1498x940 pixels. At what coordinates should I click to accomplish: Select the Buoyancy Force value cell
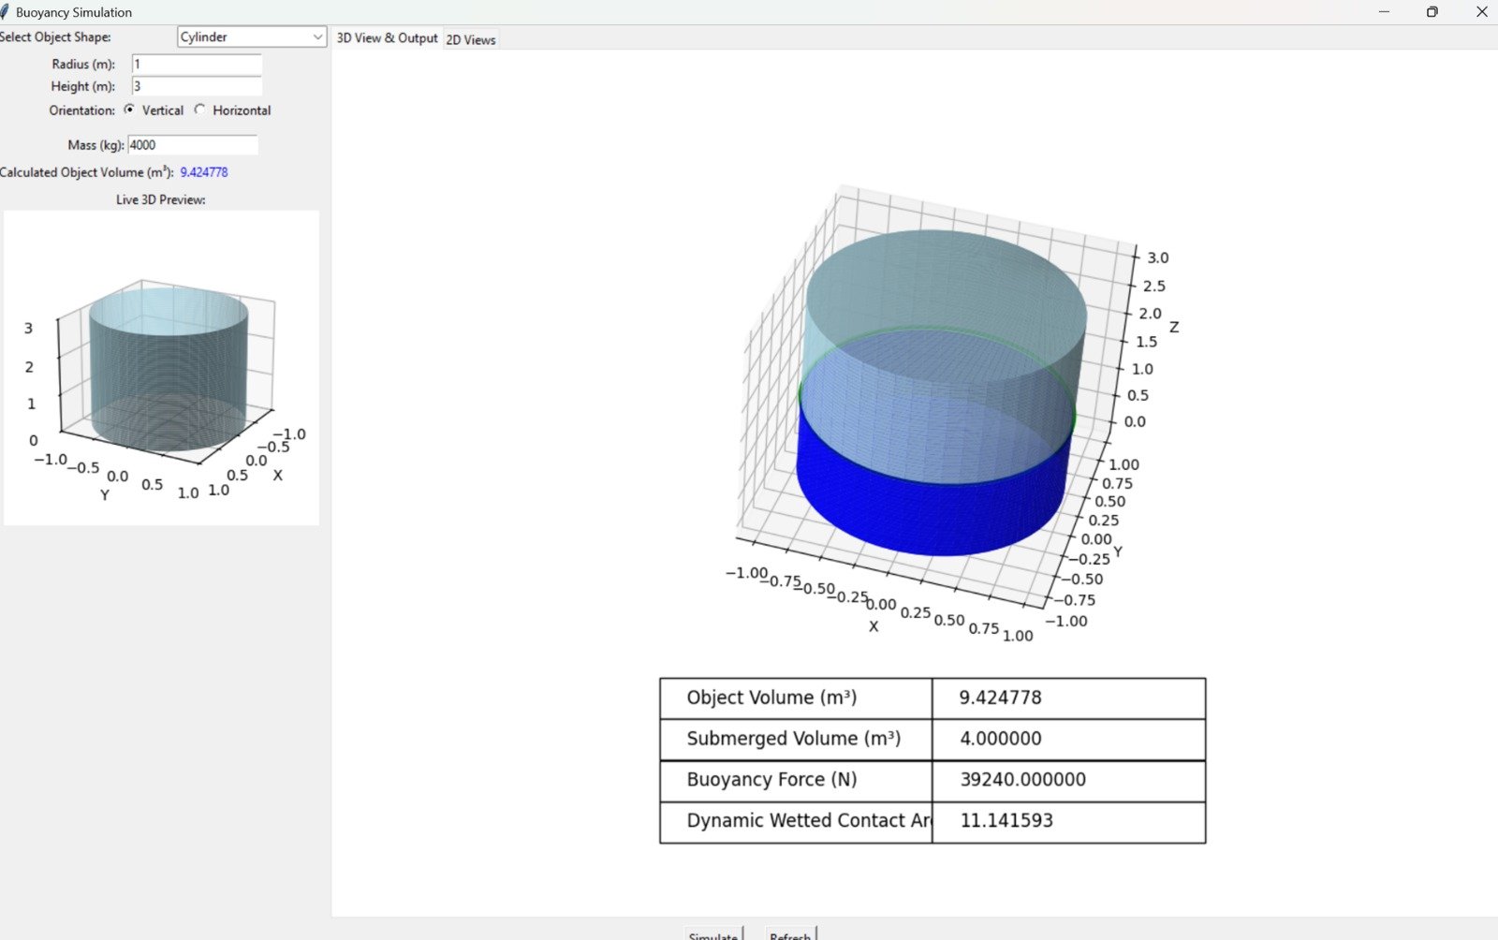tap(1068, 781)
